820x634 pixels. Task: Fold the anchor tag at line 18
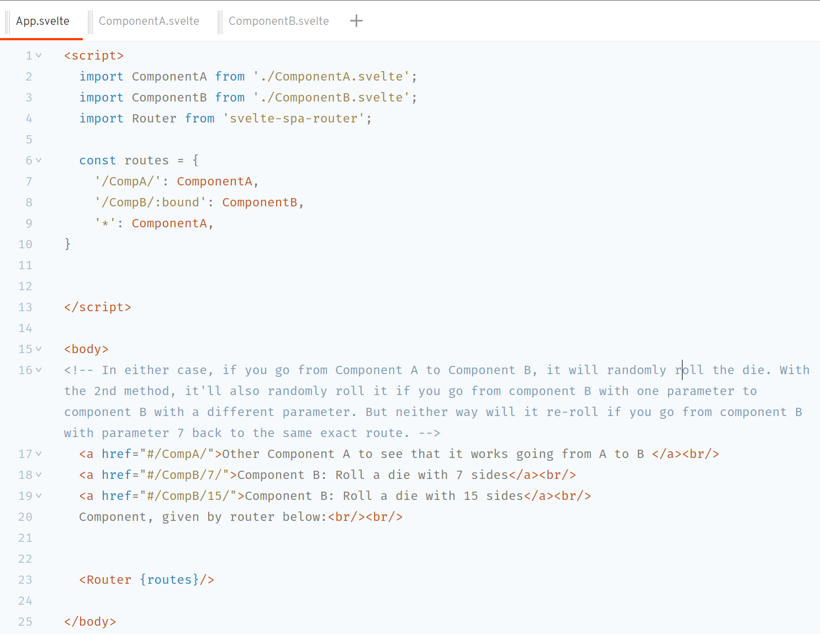(x=39, y=475)
